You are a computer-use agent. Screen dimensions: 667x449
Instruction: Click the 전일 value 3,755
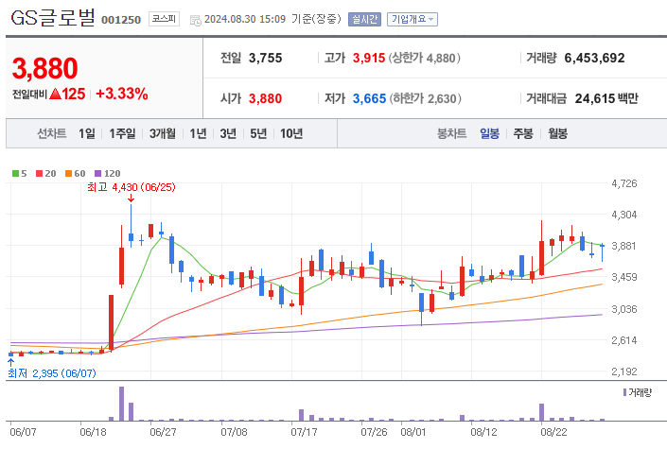[266, 58]
